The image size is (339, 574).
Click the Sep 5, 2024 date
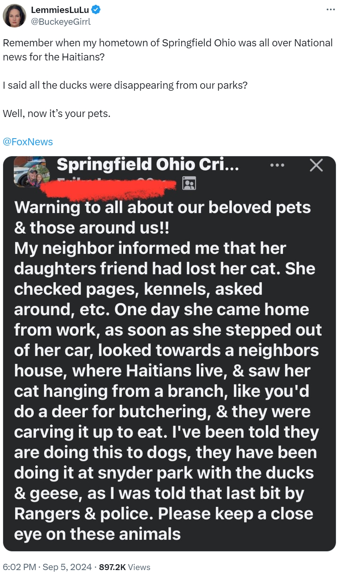point(67,567)
